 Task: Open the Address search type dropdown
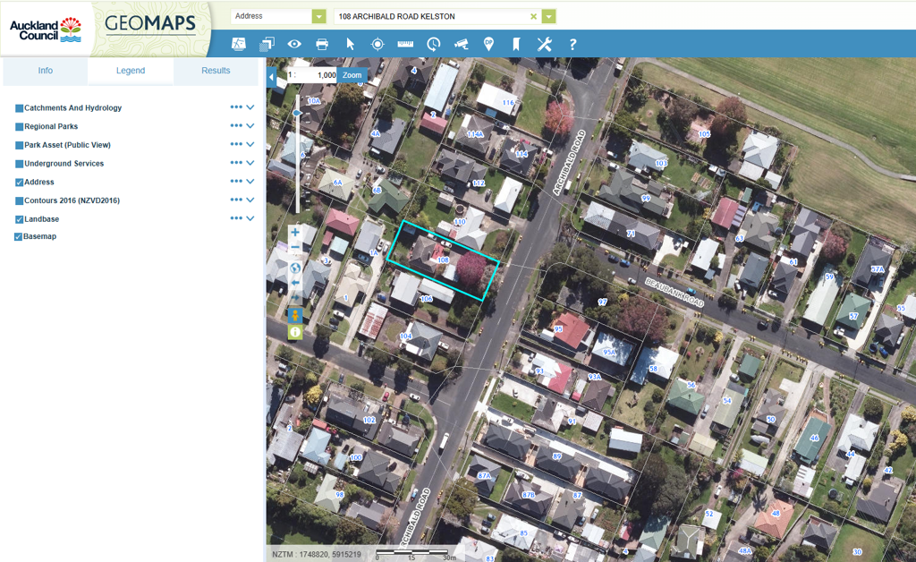pyautogui.click(x=319, y=16)
